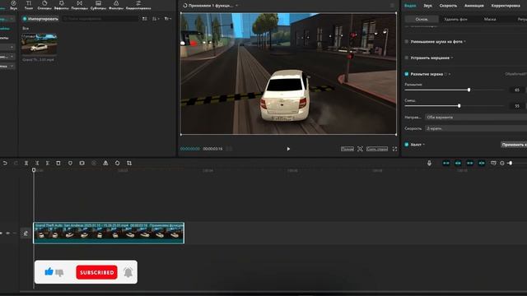The height and width of the screenshot is (296, 527).
Task: Switch to the Звук inspector tab
Action: click(x=427, y=6)
